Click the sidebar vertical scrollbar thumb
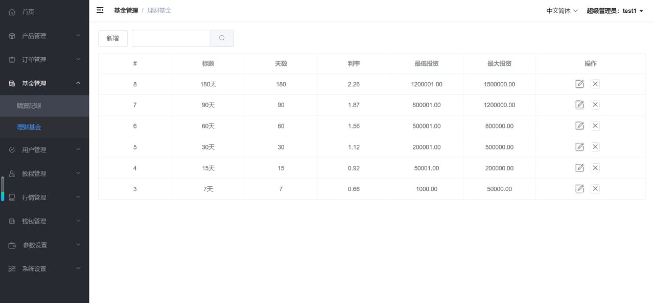 pyautogui.click(x=3, y=189)
